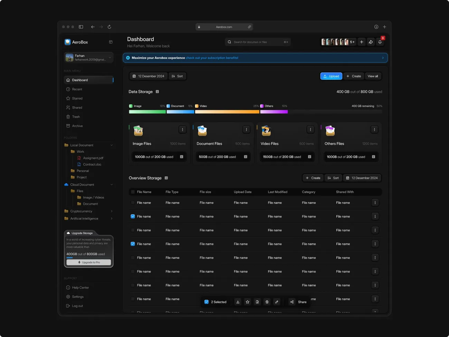Screen dimensions: 449x337
Task: Click the blue Upload button
Action: click(x=331, y=76)
